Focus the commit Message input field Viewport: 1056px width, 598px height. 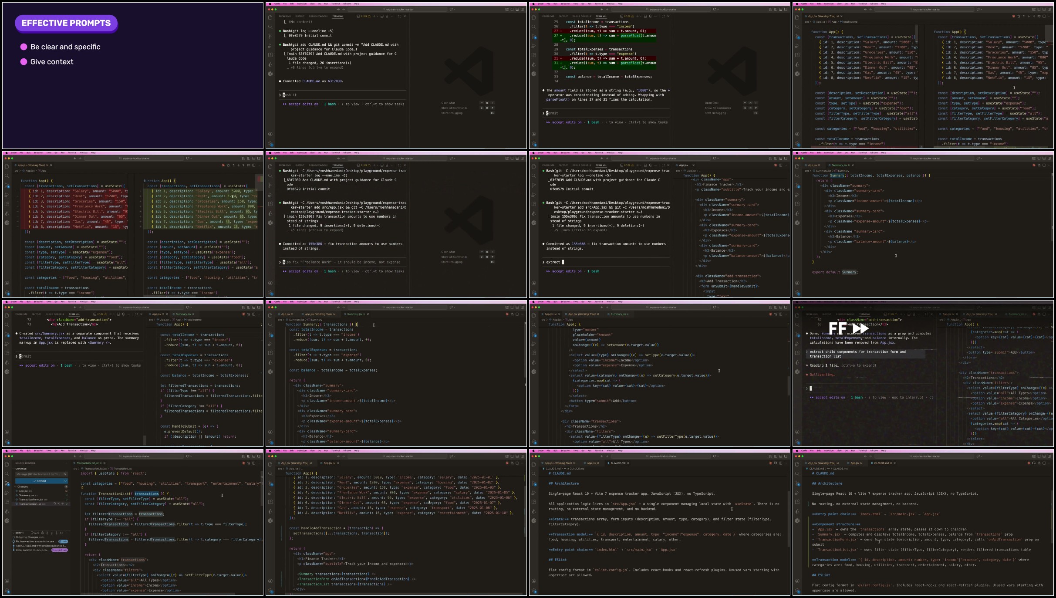point(38,474)
